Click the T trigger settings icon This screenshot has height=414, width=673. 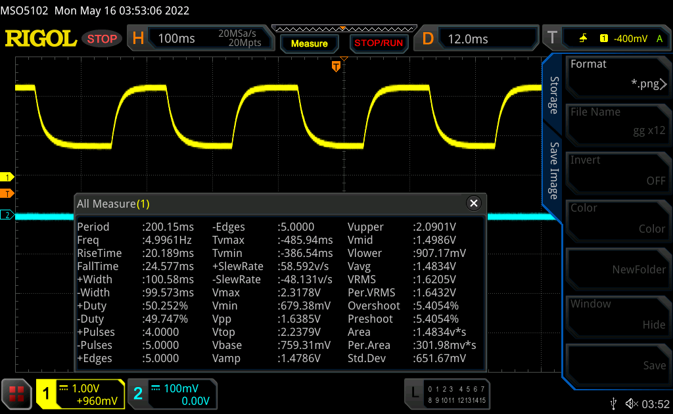pos(552,39)
